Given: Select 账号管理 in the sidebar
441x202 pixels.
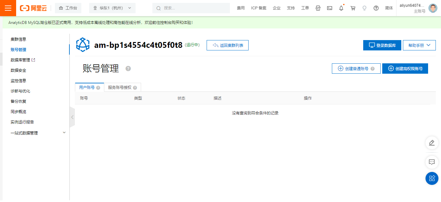Looking at the screenshot, I should (18, 49).
